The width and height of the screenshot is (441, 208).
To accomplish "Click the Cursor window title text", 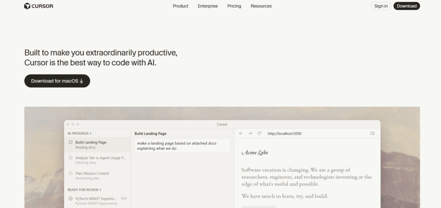I will pos(222,124).
